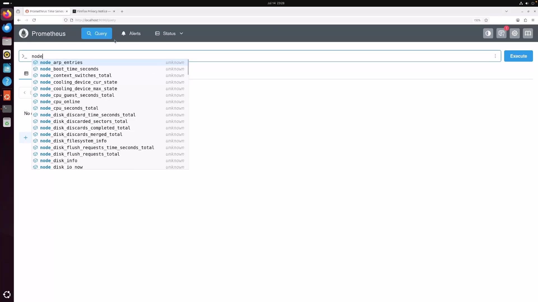The height and width of the screenshot is (302, 538).
Task: Select the Table view tab icon
Action: click(26, 73)
